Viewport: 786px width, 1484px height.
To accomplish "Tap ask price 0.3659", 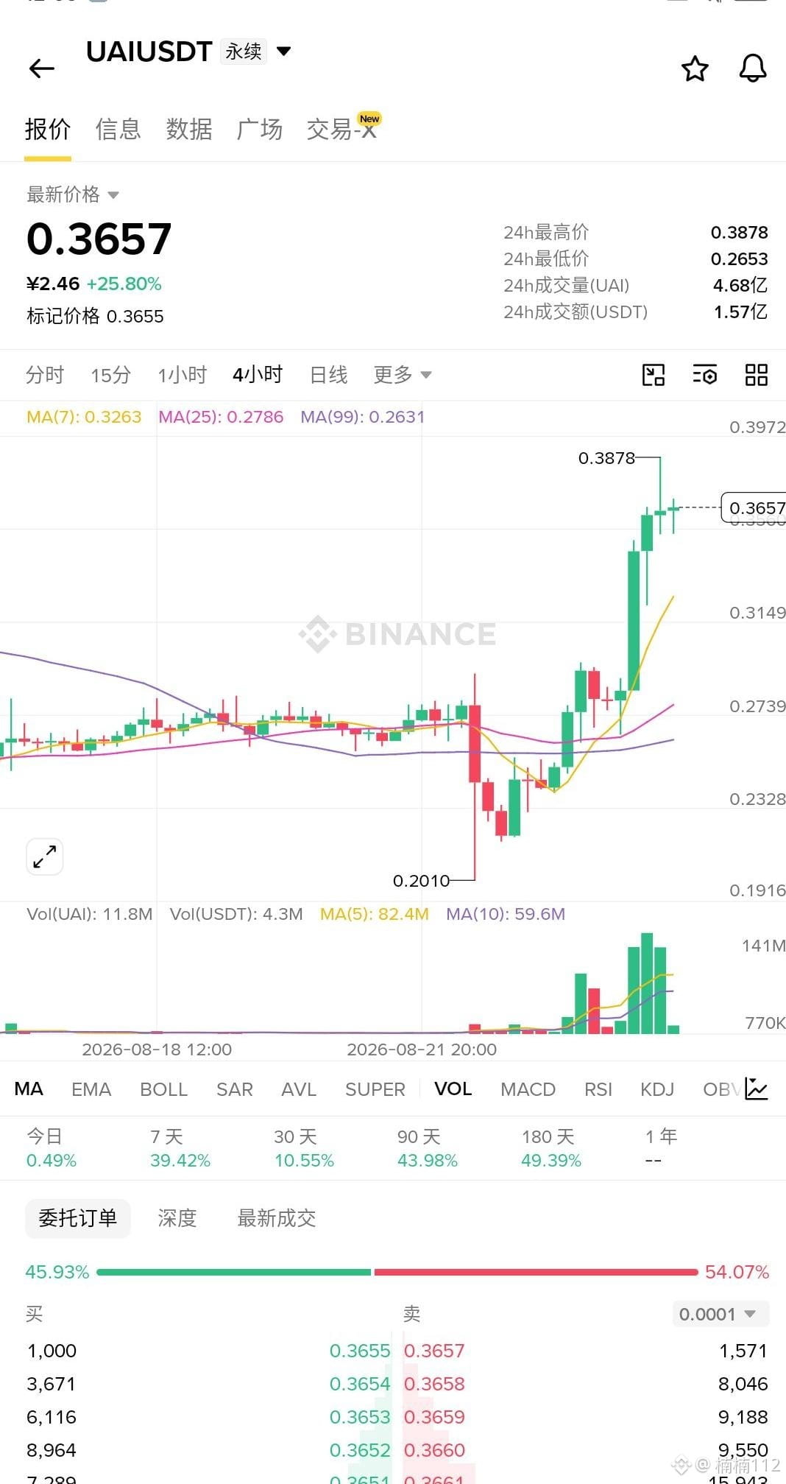I will click(434, 1417).
